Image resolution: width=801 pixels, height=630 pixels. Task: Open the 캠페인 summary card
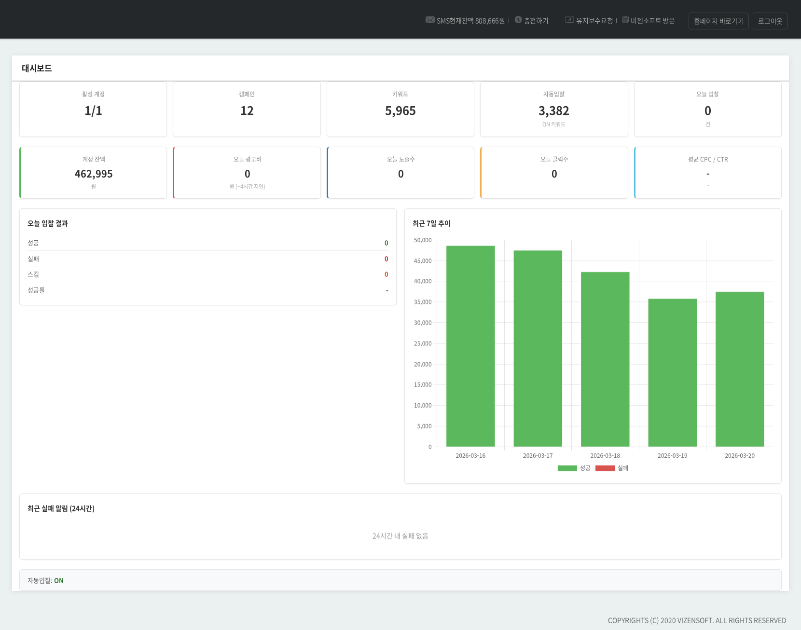(247, 110)
